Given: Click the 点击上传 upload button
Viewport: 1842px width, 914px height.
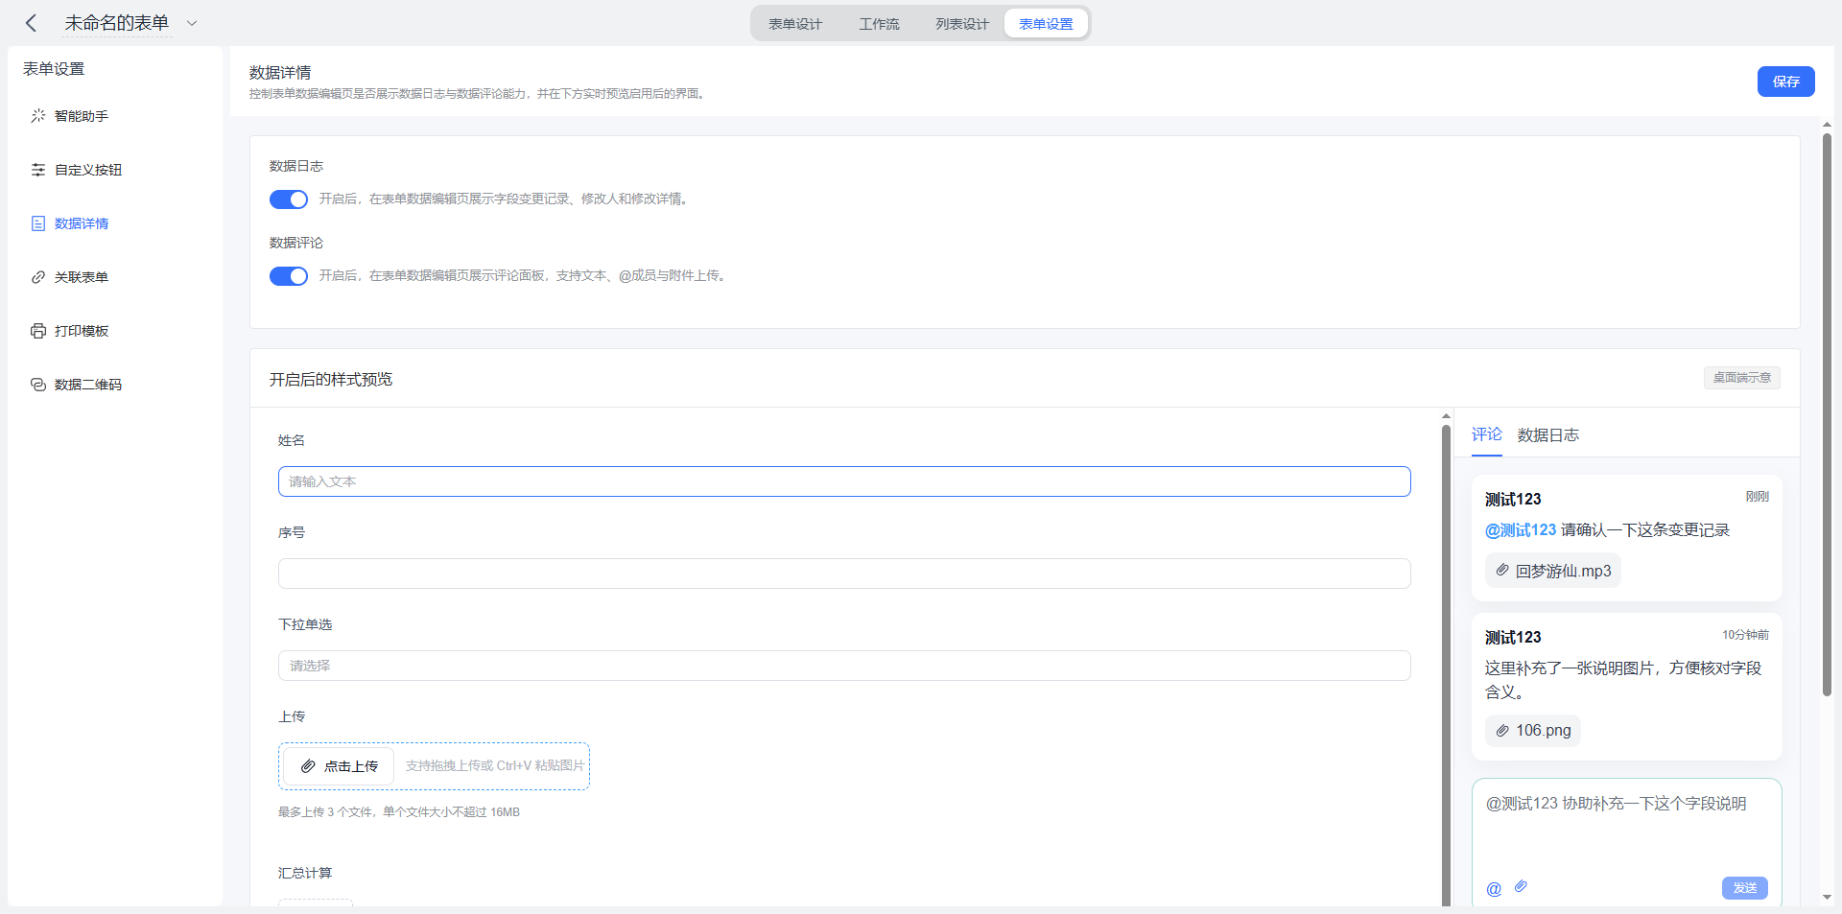Looking at the screenshot, I should coord(339,766).
